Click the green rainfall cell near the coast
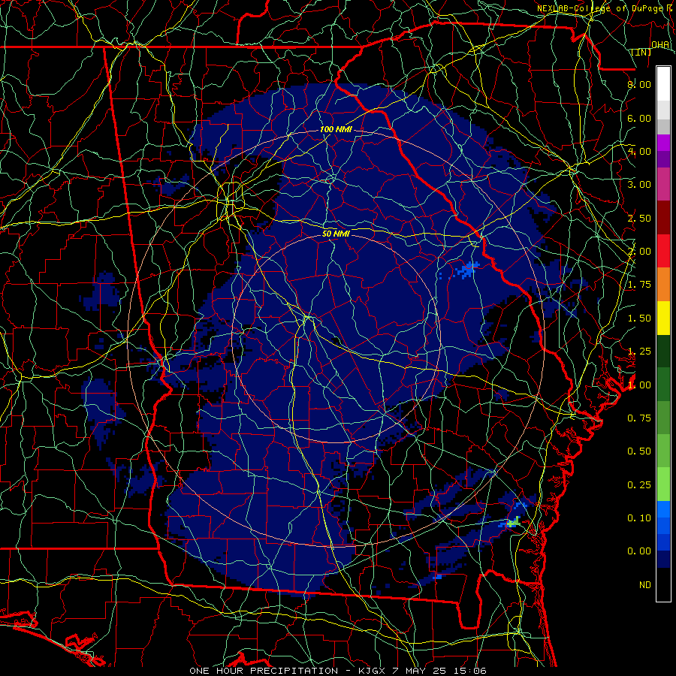 514,523
